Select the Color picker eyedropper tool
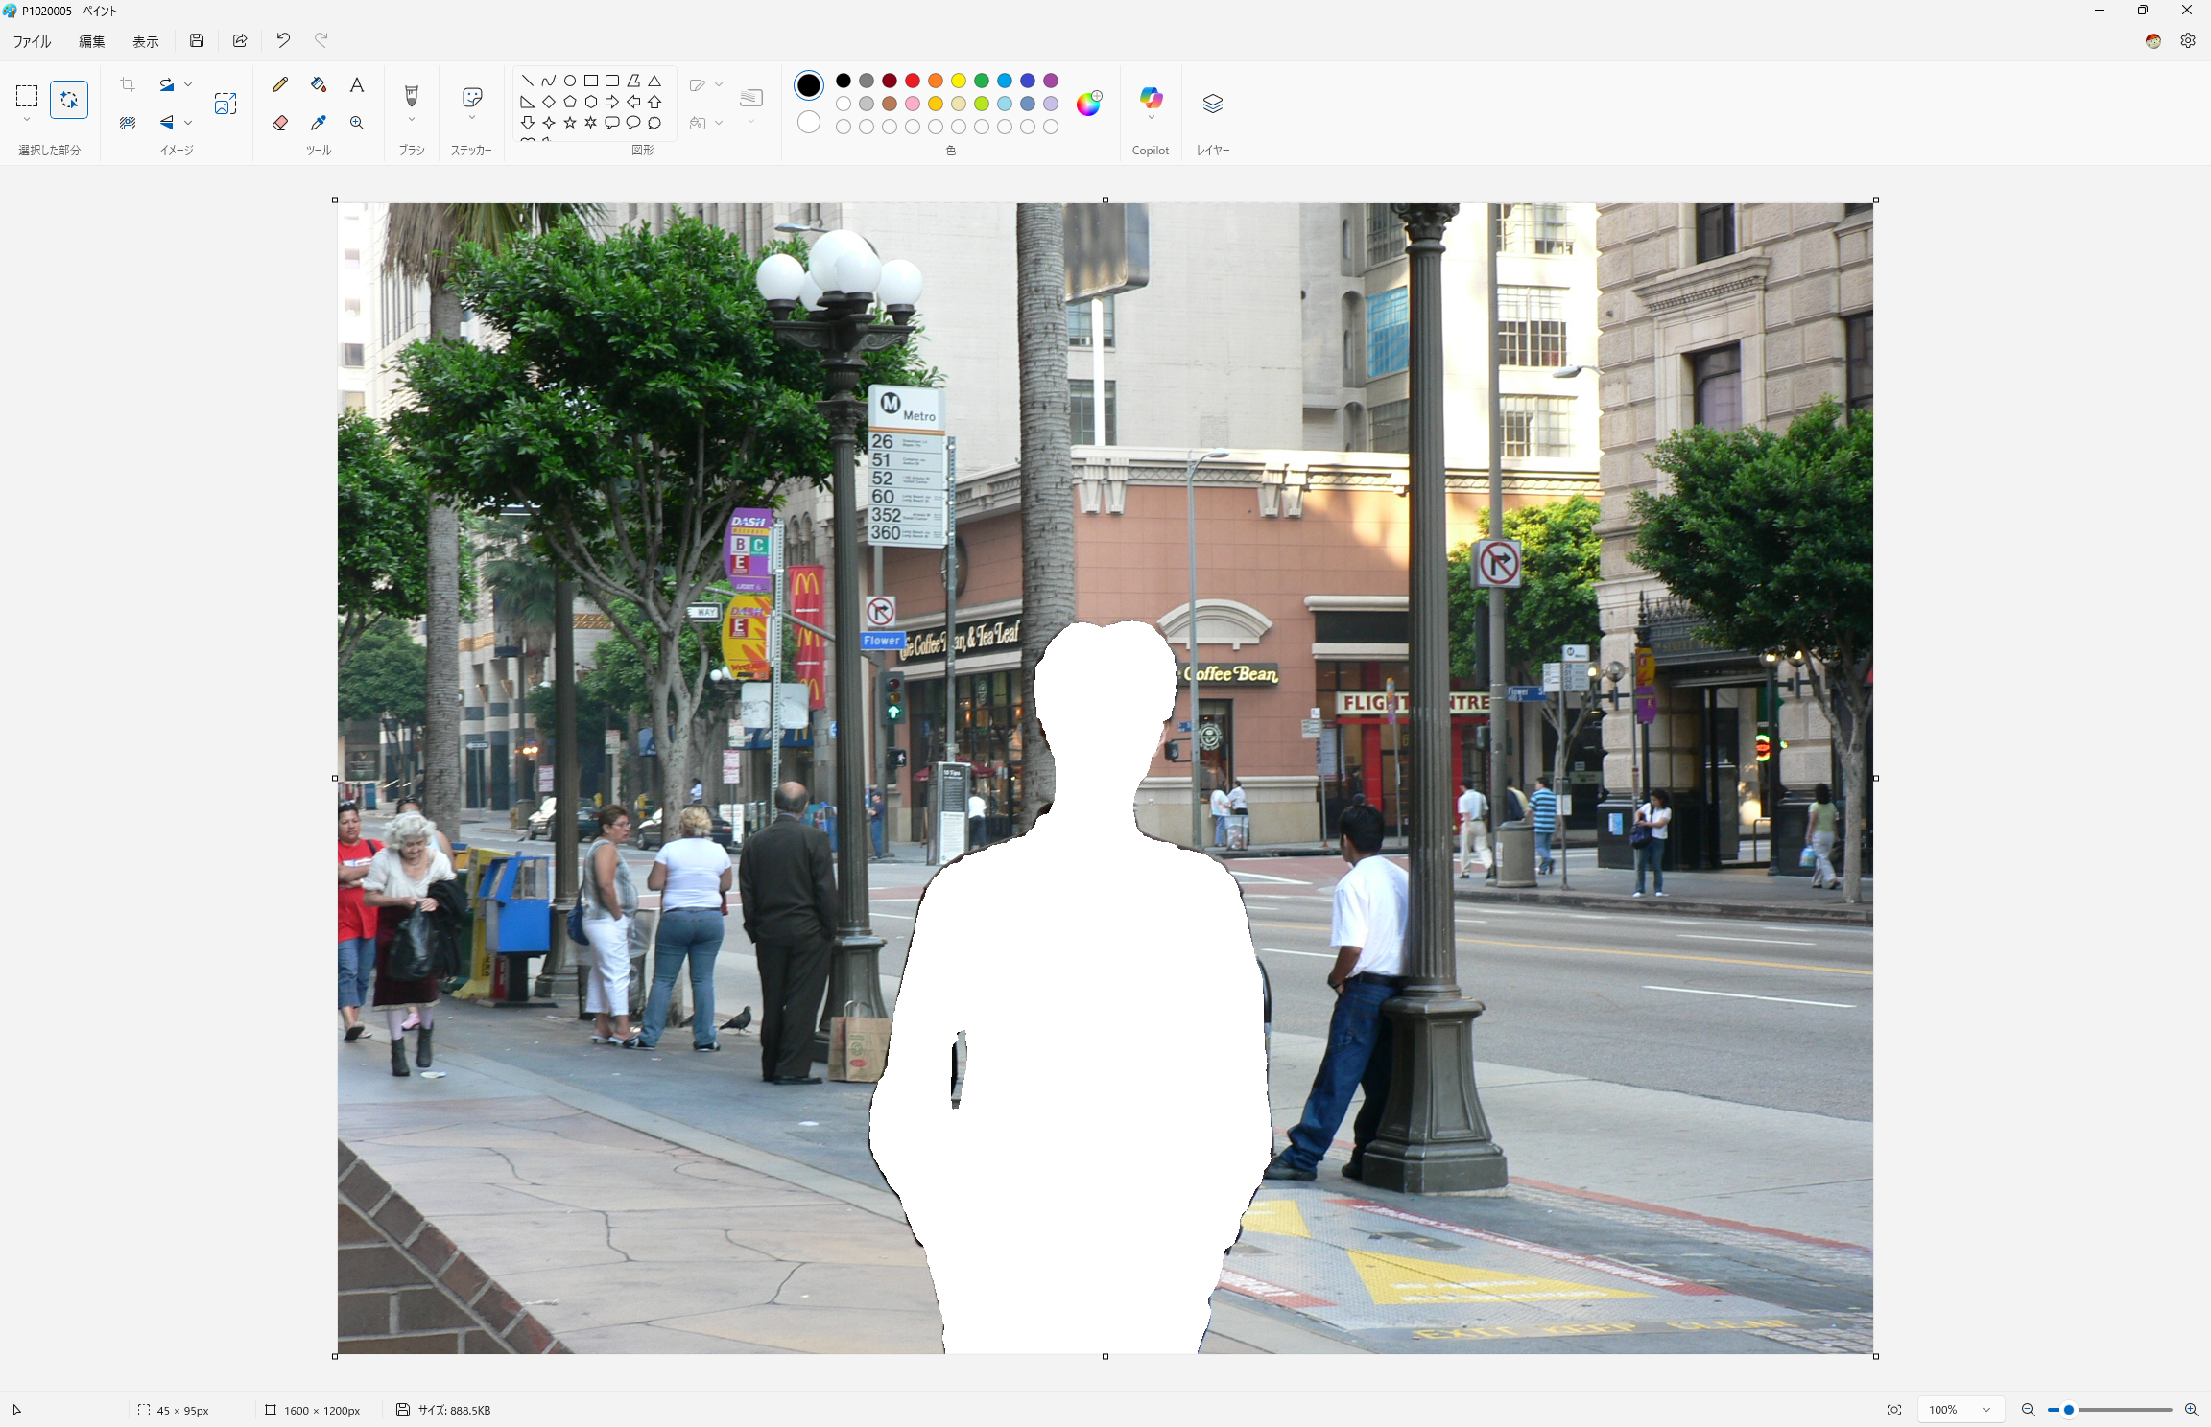Screen dimensions: 2211x1427 319,123
